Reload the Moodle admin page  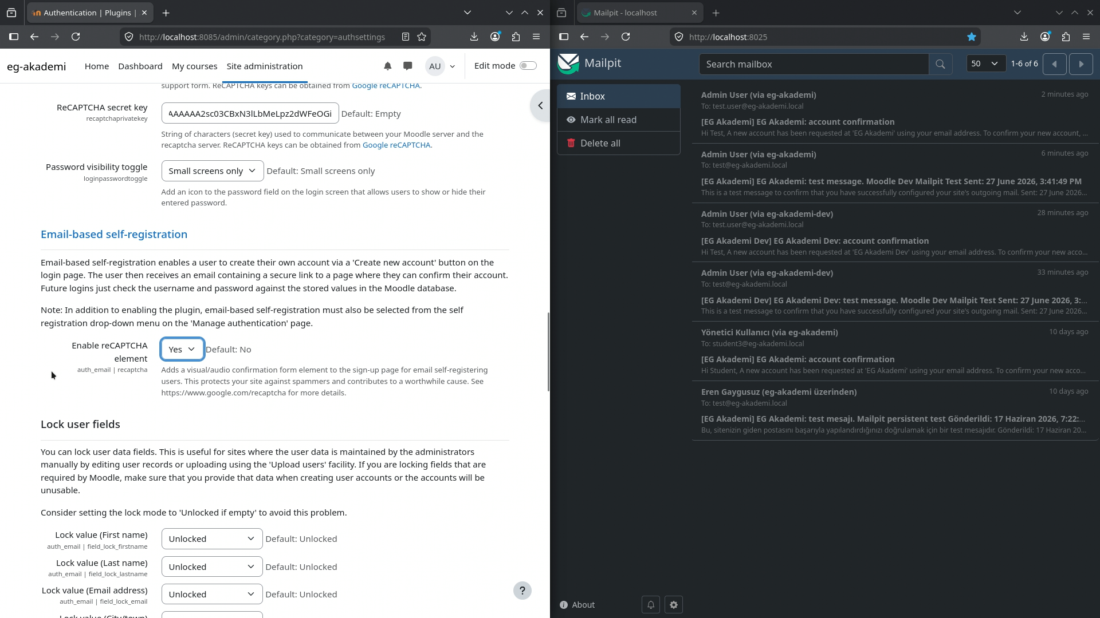[76, 37]
